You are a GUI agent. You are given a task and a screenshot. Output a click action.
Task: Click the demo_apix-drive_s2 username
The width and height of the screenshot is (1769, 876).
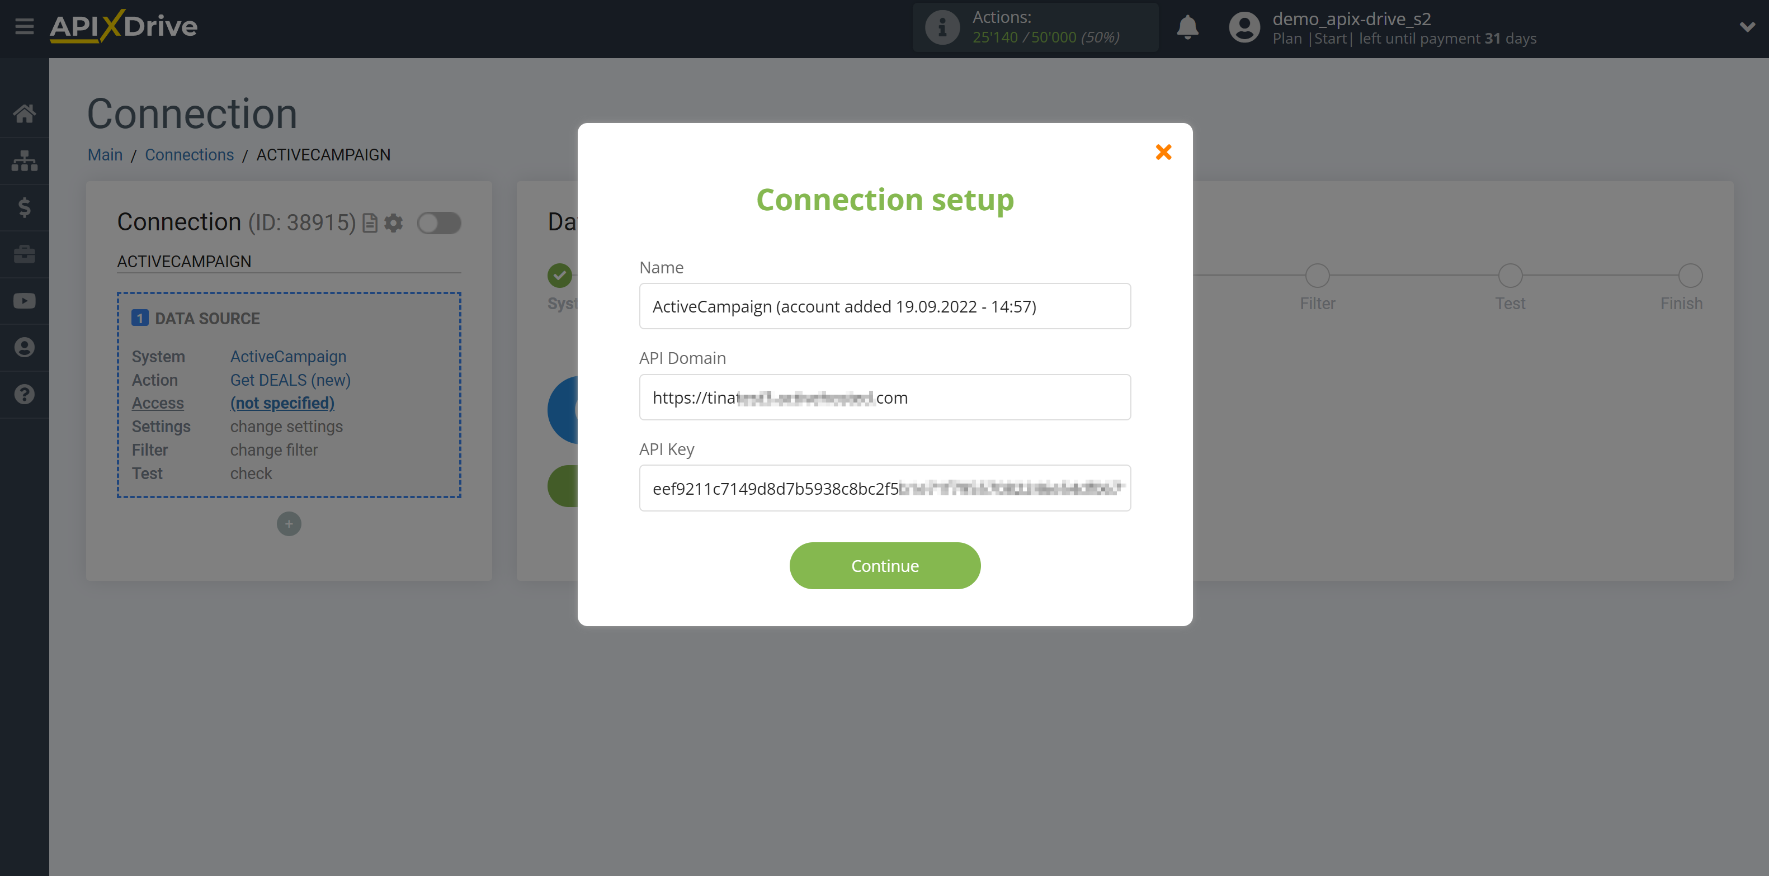[1351, 18]
